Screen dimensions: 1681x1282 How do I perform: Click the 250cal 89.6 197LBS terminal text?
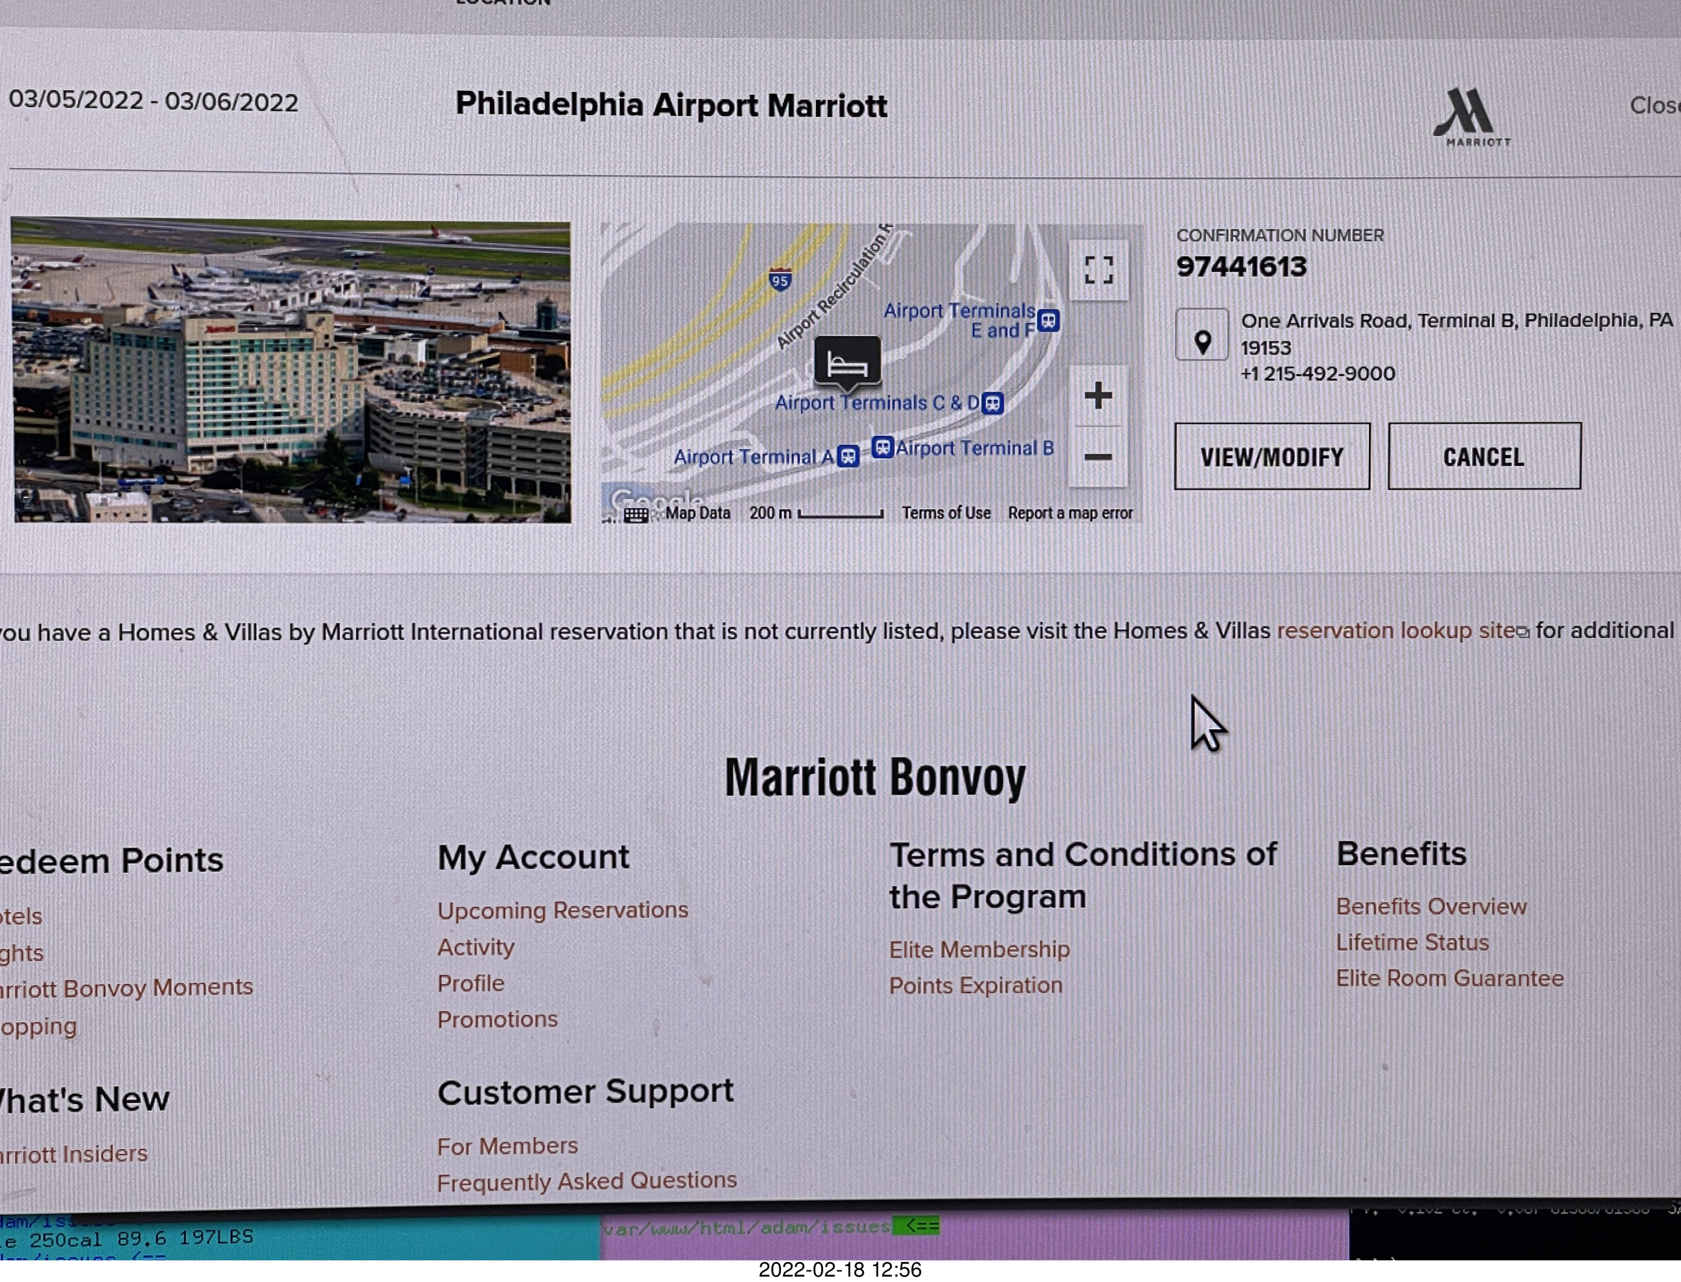pos(140,1238)
